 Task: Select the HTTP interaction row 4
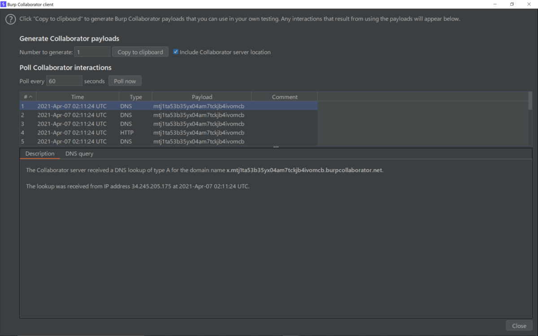point(169,133)
